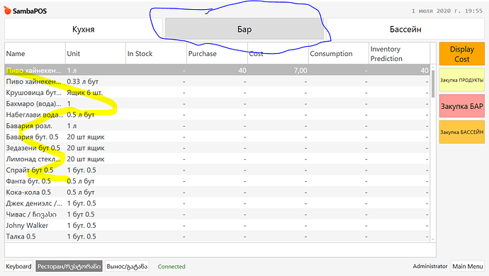Click the Consumption column header
Image resolution: width=489 pixels, height=276 pixels.
pyautogui.click(x=339, y=54)
